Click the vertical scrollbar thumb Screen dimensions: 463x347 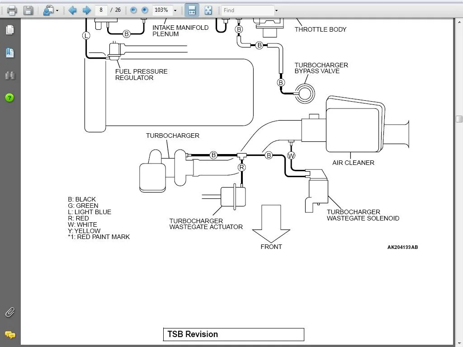(459, 119)
